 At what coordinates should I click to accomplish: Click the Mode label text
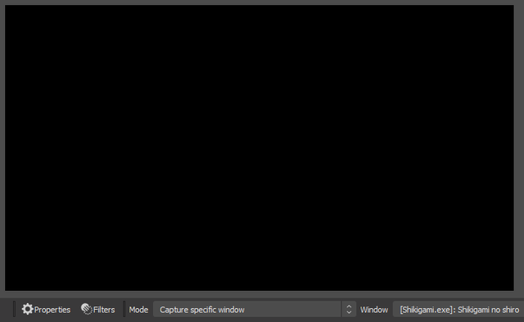pos(138,310)
